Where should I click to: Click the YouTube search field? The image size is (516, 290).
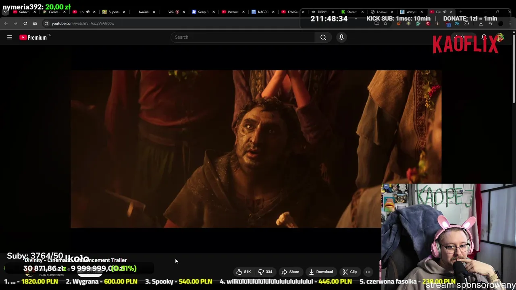coord(243,37)
